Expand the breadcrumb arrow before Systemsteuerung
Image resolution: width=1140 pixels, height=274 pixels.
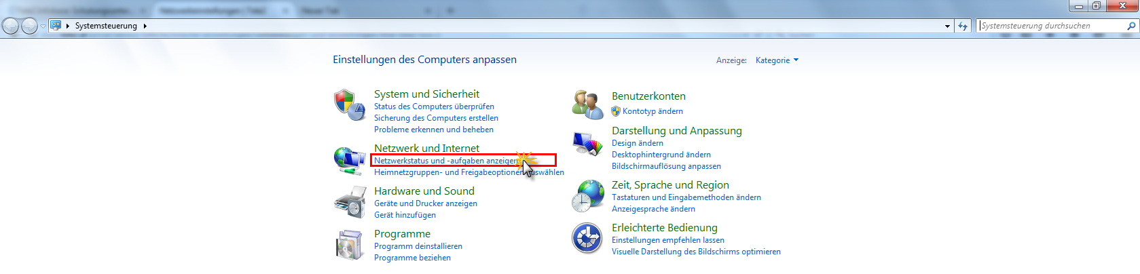click(68, 26)
